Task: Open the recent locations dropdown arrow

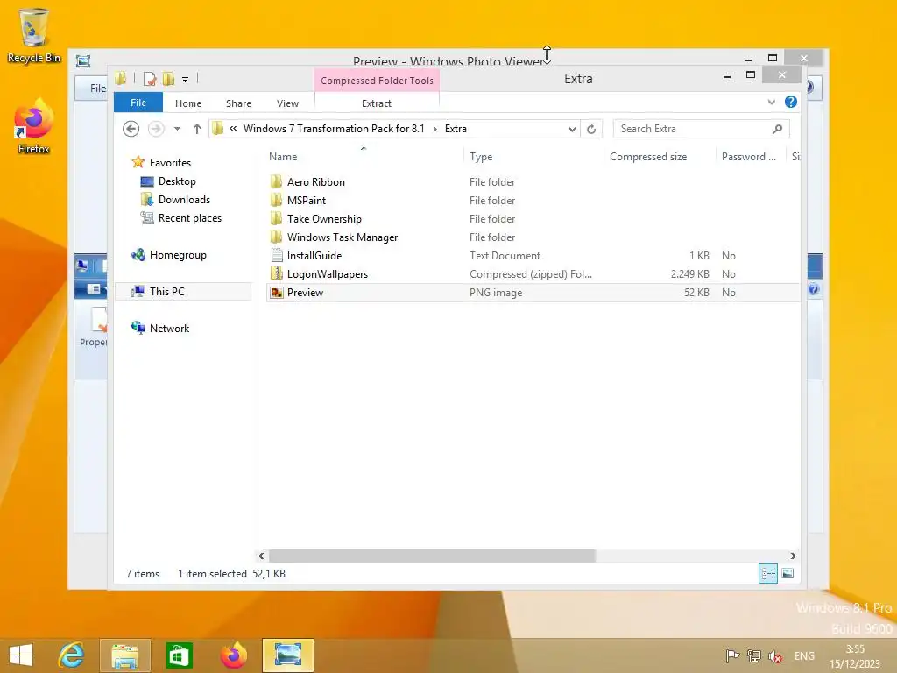Action: point(177,129)
